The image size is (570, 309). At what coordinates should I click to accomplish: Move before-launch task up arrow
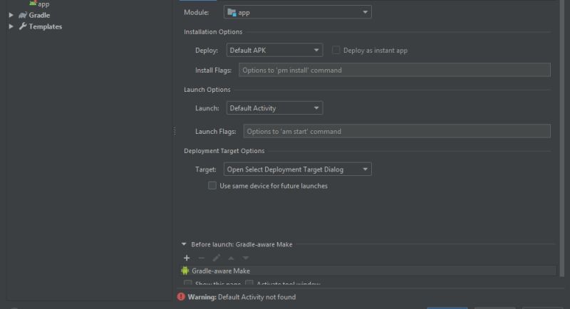pyautogui.click(x=231, y=258)
